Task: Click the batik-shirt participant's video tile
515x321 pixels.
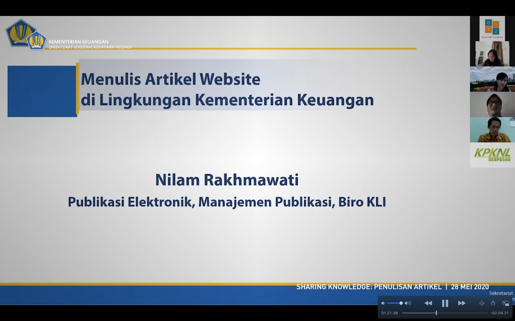Action: 492,130
